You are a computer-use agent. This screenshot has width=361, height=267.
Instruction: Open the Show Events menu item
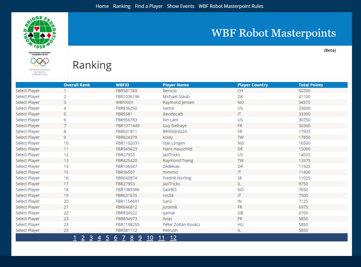180,6
